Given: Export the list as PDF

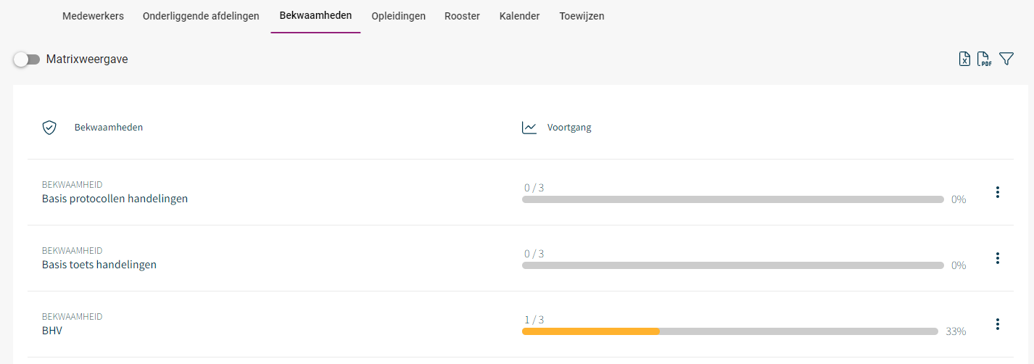Looking at the screenshot, I should coord(984,59).
